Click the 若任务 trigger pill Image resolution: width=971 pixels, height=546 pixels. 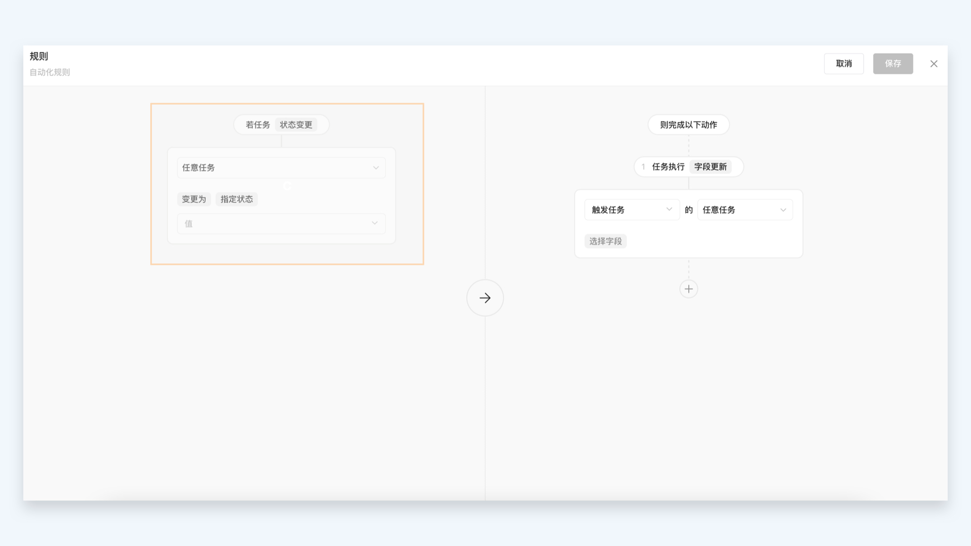[258, 125]
